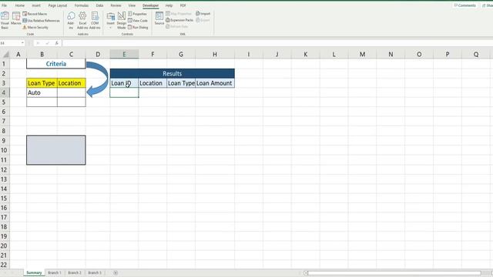Screen dimensions: 493x277
Task: Click the Location header in Results table
Action: (x=153, y=83)
